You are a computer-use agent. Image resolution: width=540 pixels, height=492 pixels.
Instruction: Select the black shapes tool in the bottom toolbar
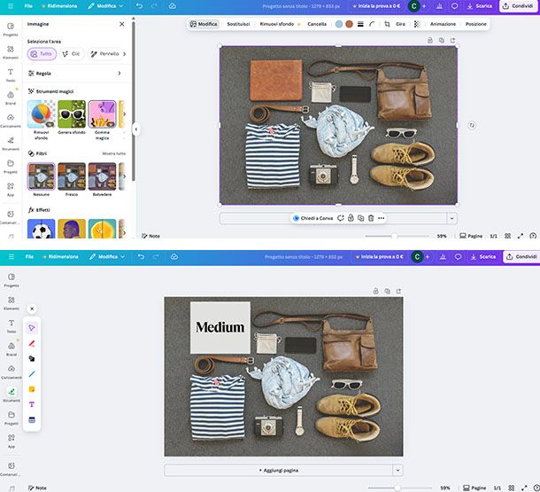32,358
